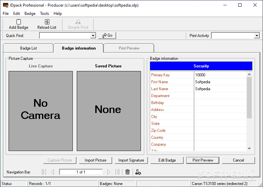Jump to the first record in navigation bar
This screenshot has height=187, width=263.
click(x=44, y=172)
